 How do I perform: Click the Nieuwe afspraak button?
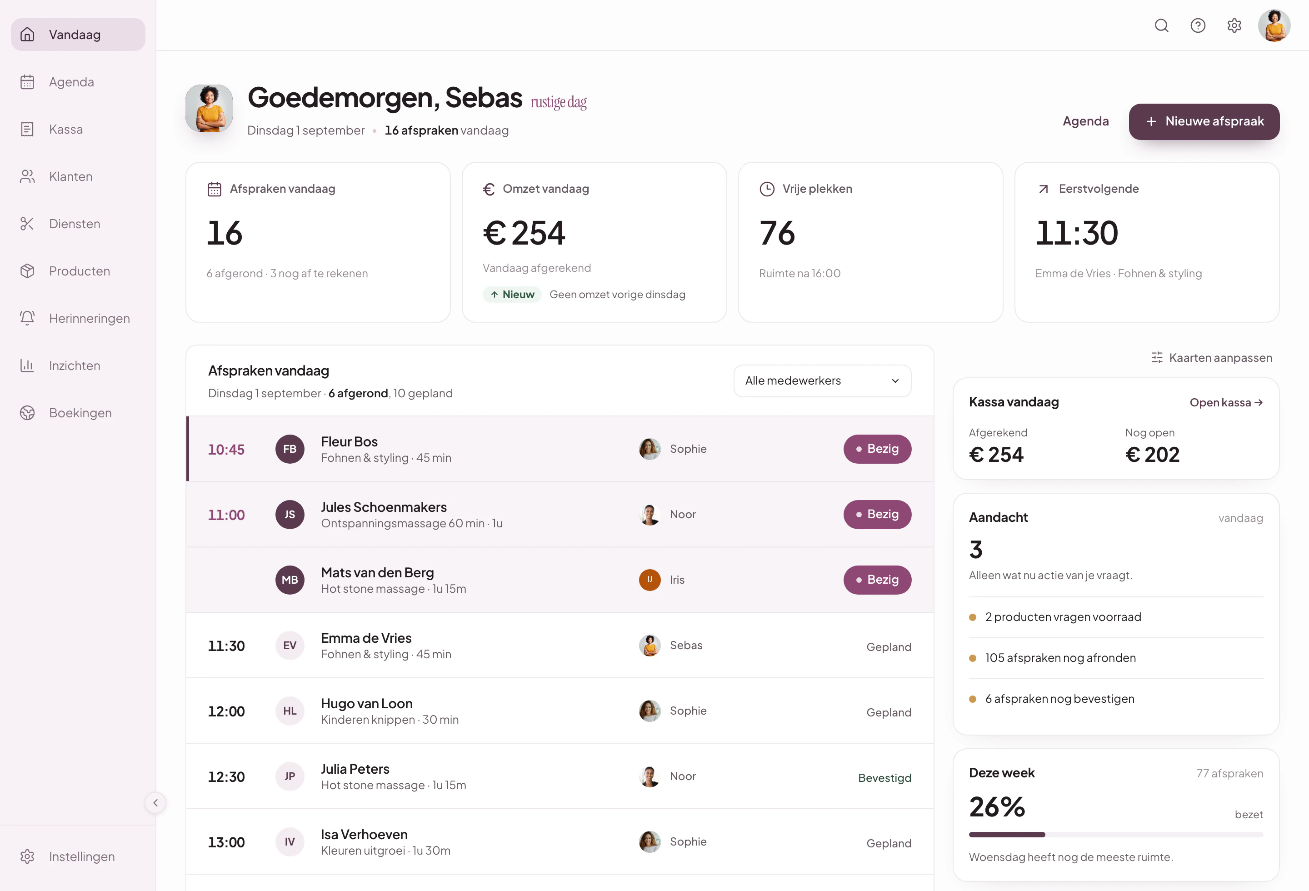[1204, 121]
